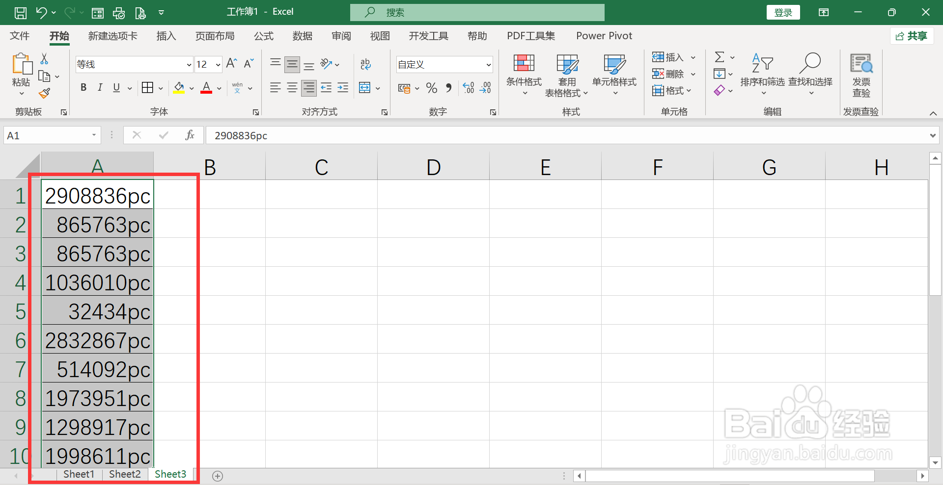This screenshot has height=485, width=943.
Task: Apply yellow fill color to cells
Action: point(179,88)
